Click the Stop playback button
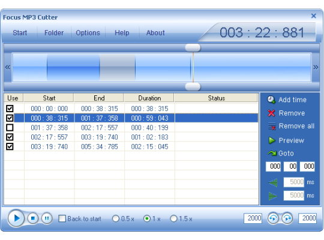The height and width of the screenshot is (240, 324). point(33,218)
